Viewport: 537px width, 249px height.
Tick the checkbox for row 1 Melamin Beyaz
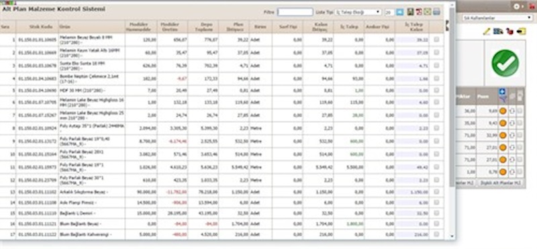click(x=436, y=40)
